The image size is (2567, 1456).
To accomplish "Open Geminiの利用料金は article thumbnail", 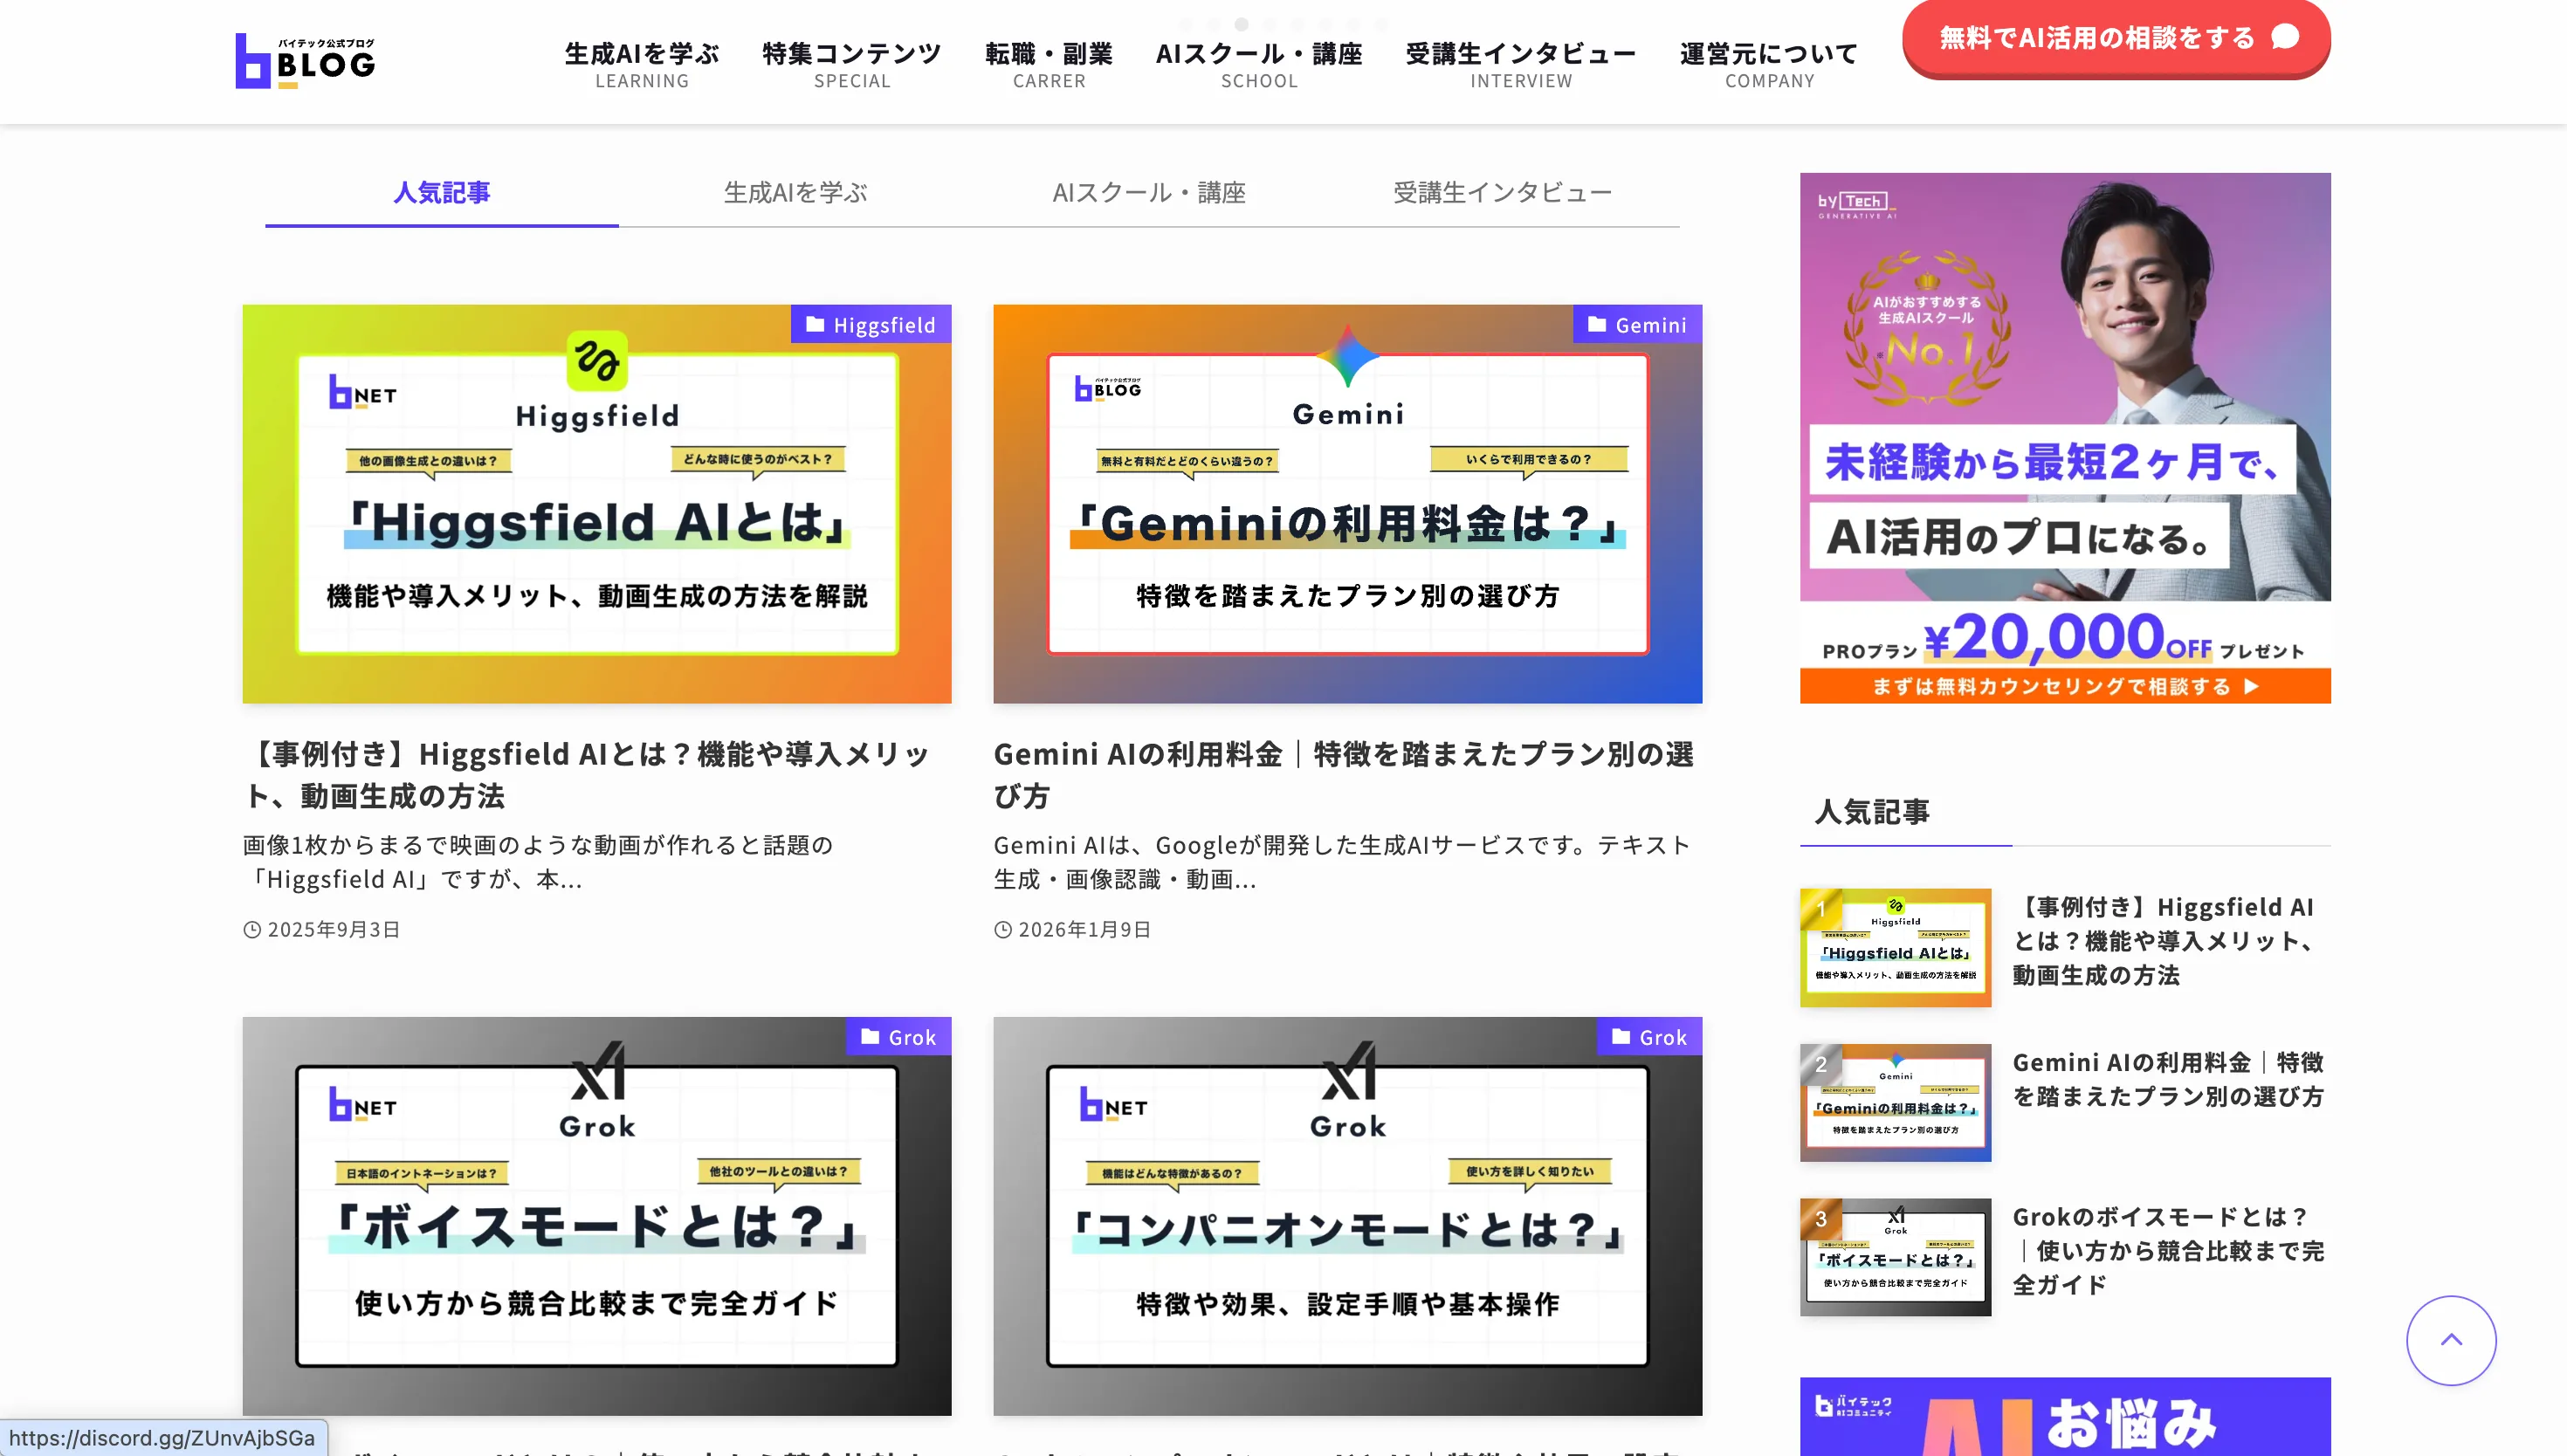I will [1347, 504].
